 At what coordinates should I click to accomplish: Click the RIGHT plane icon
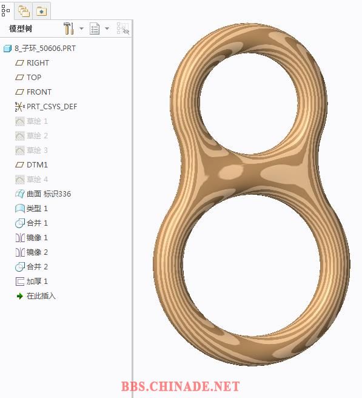click(x=19, y=62)
